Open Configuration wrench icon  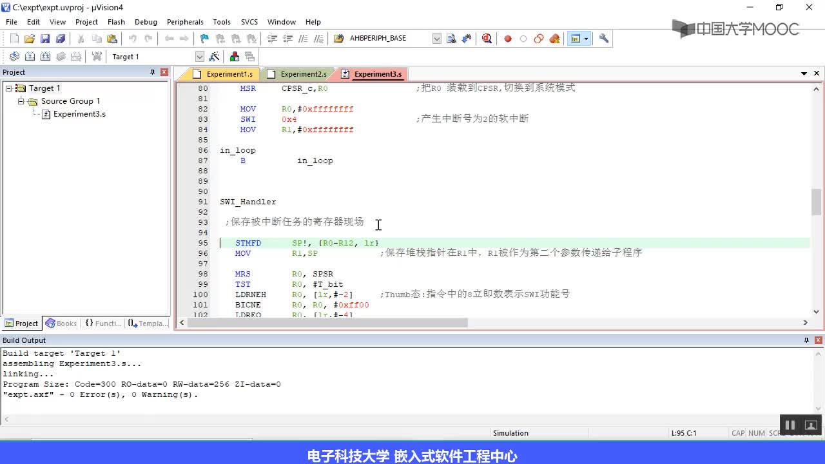tap(604, 39)
